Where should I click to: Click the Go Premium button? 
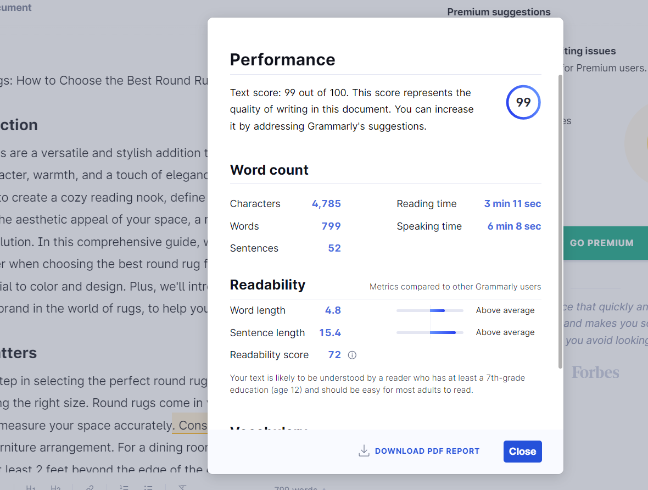click(x=601, y=243)
